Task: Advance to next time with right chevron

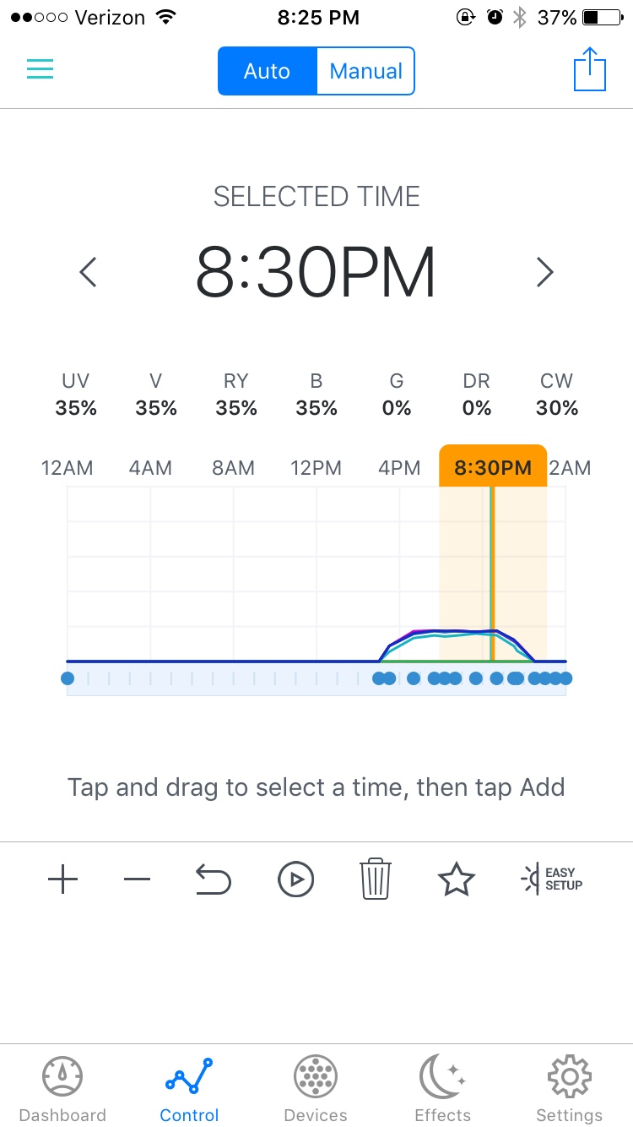Action: pos(545,272)
